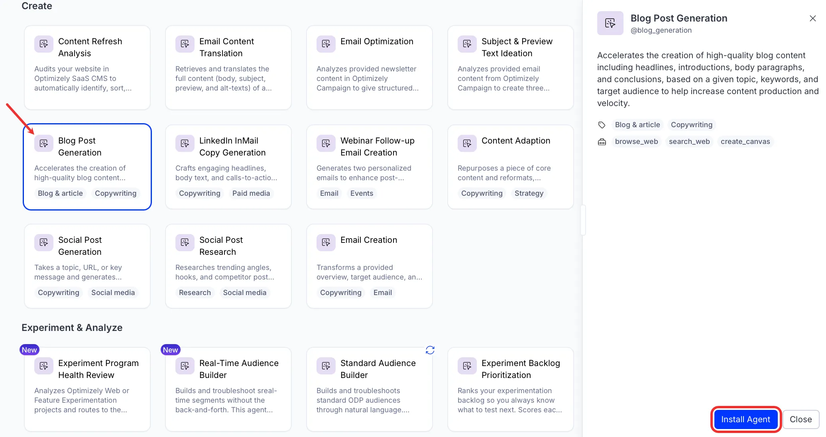Install the Blog Post Generation agent
Viewport: 826px width, 437px height.
[745, 419]
